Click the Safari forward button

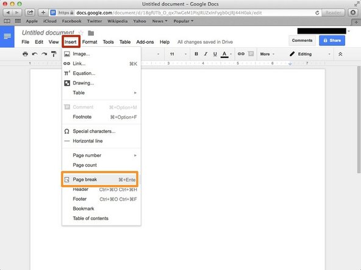(17, 13)
